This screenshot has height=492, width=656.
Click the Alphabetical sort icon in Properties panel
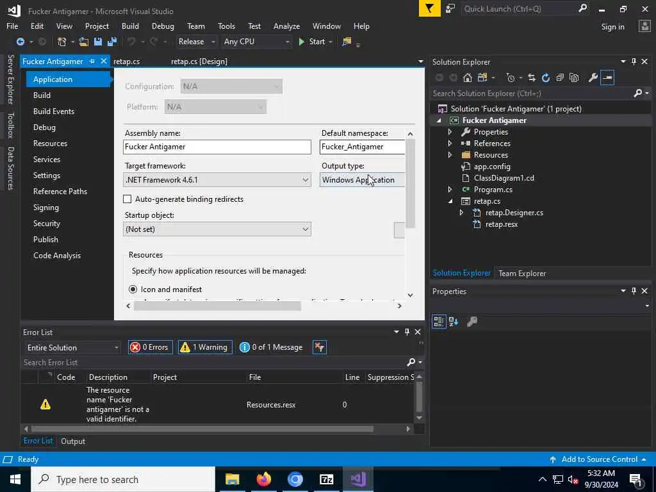454,322
